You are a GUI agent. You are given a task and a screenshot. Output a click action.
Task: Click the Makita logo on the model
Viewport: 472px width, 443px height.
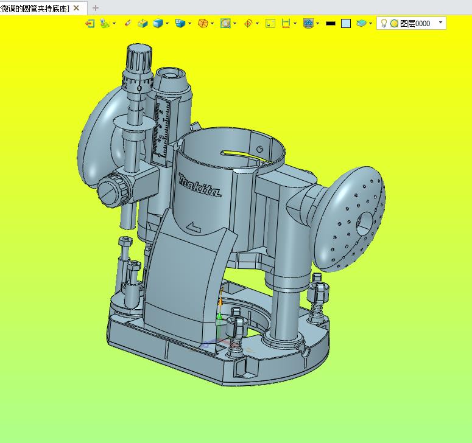tap(200, 186)
